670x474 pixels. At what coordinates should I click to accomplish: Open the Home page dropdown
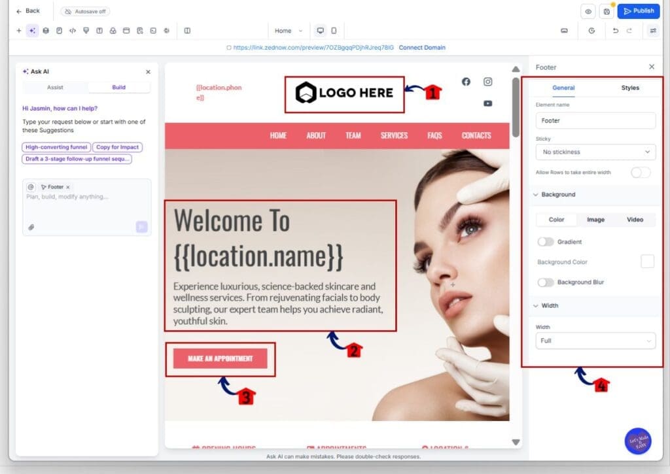coord(289,31)
